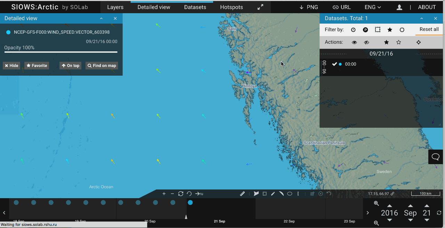This screenshot has width=445, height=228.
Task: Click the sun-shaped filter icon in Filter by
Action: click(402, 30)
